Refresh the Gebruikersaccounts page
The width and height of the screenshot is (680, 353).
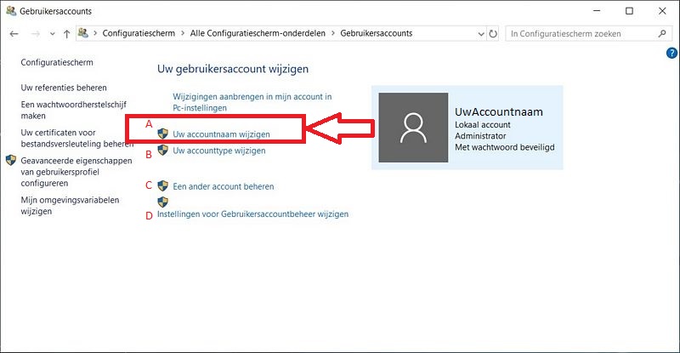tap(493, 33)
